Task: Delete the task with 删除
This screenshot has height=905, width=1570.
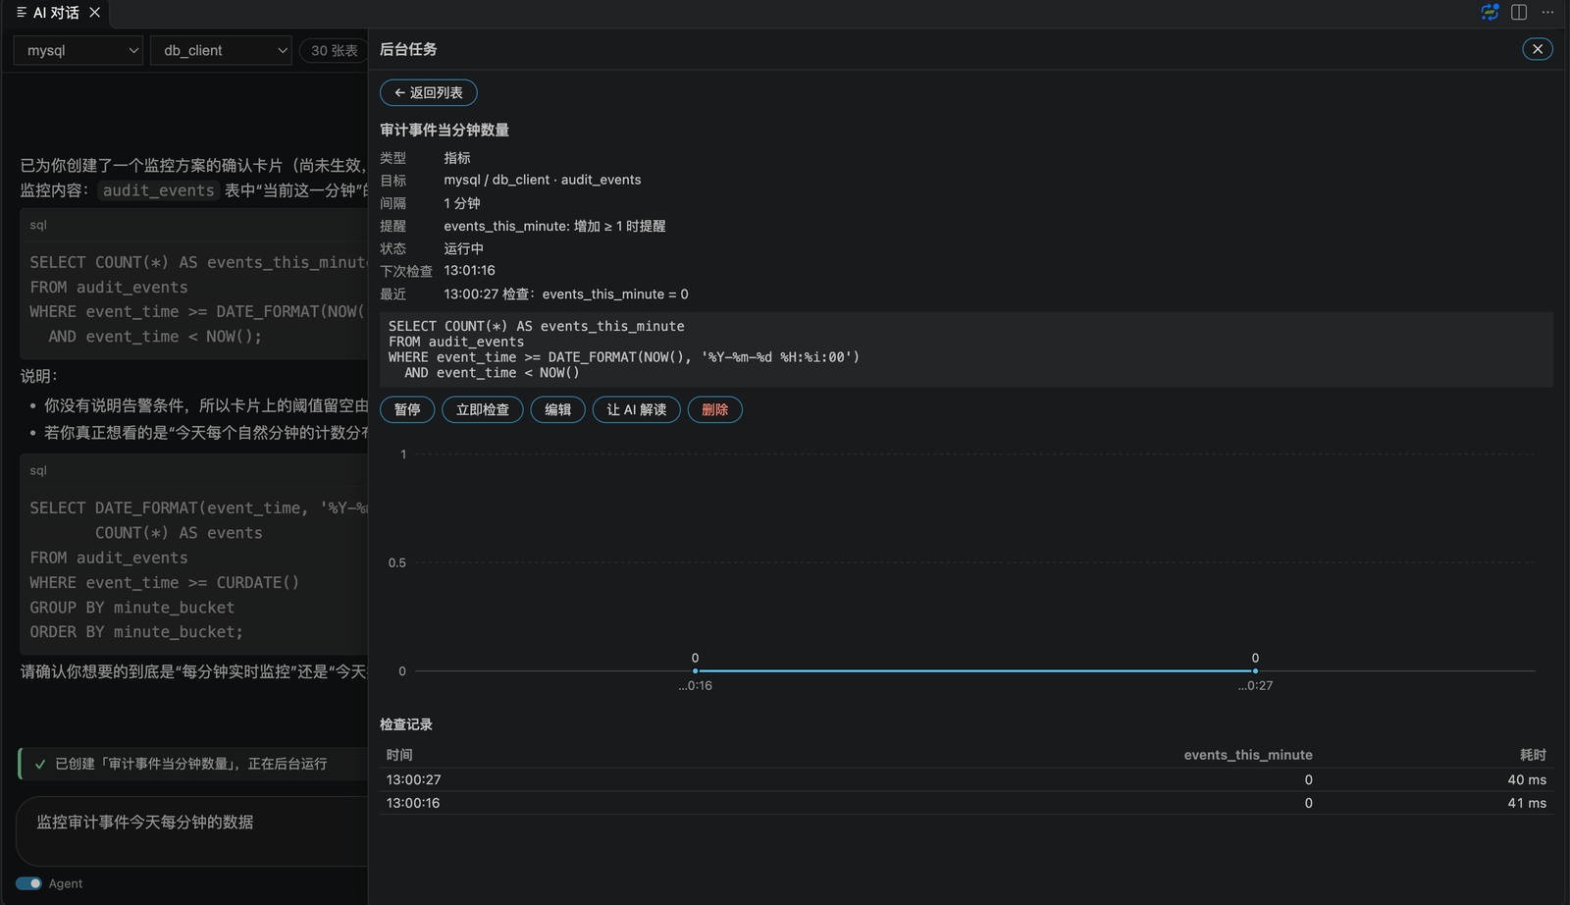Action: [715, 409]
